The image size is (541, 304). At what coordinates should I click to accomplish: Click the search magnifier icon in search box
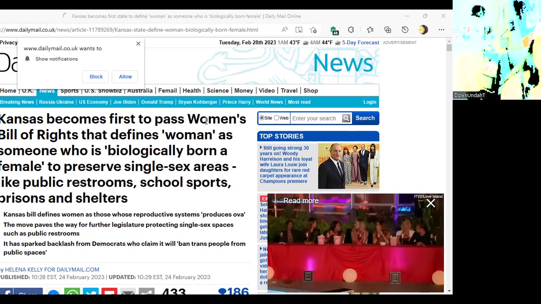pos(346,118)
